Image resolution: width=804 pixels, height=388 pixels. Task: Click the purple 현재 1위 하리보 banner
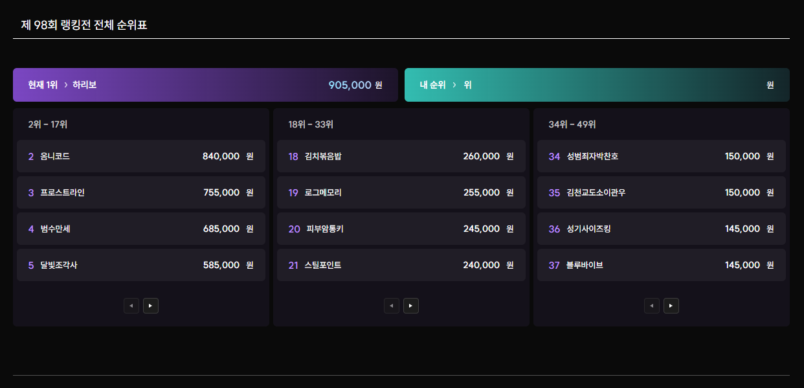[205, 85]
